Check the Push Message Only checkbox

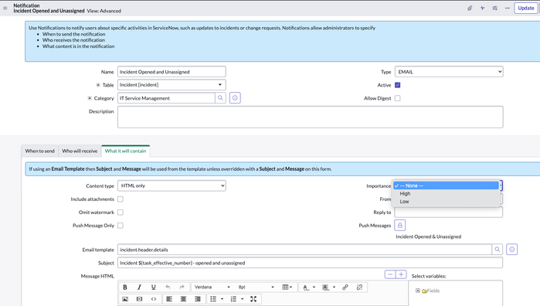point(121,226)
